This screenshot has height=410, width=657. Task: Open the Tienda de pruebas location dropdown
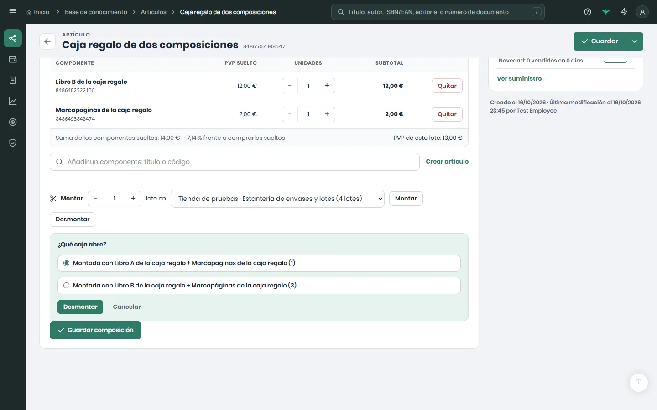277,199
